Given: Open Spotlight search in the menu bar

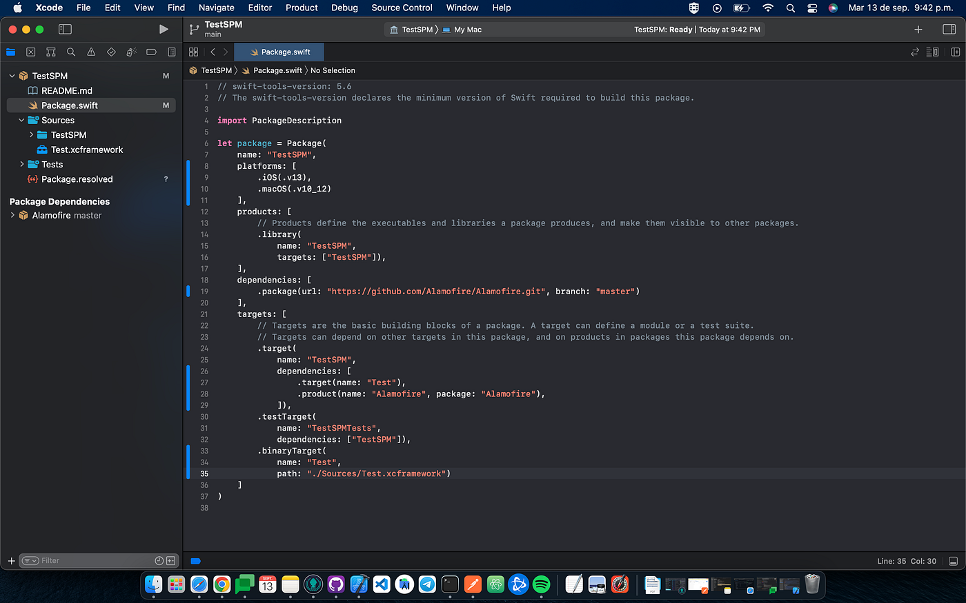Looking at the screenshot, I should pos(791,8).
